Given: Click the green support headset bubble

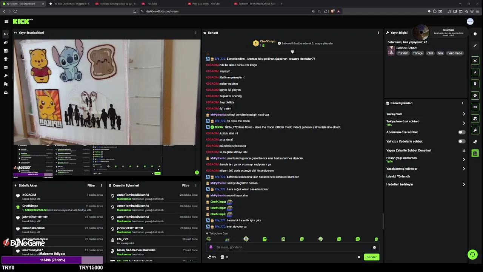Looking at the screenshot, I should [472, 255].
